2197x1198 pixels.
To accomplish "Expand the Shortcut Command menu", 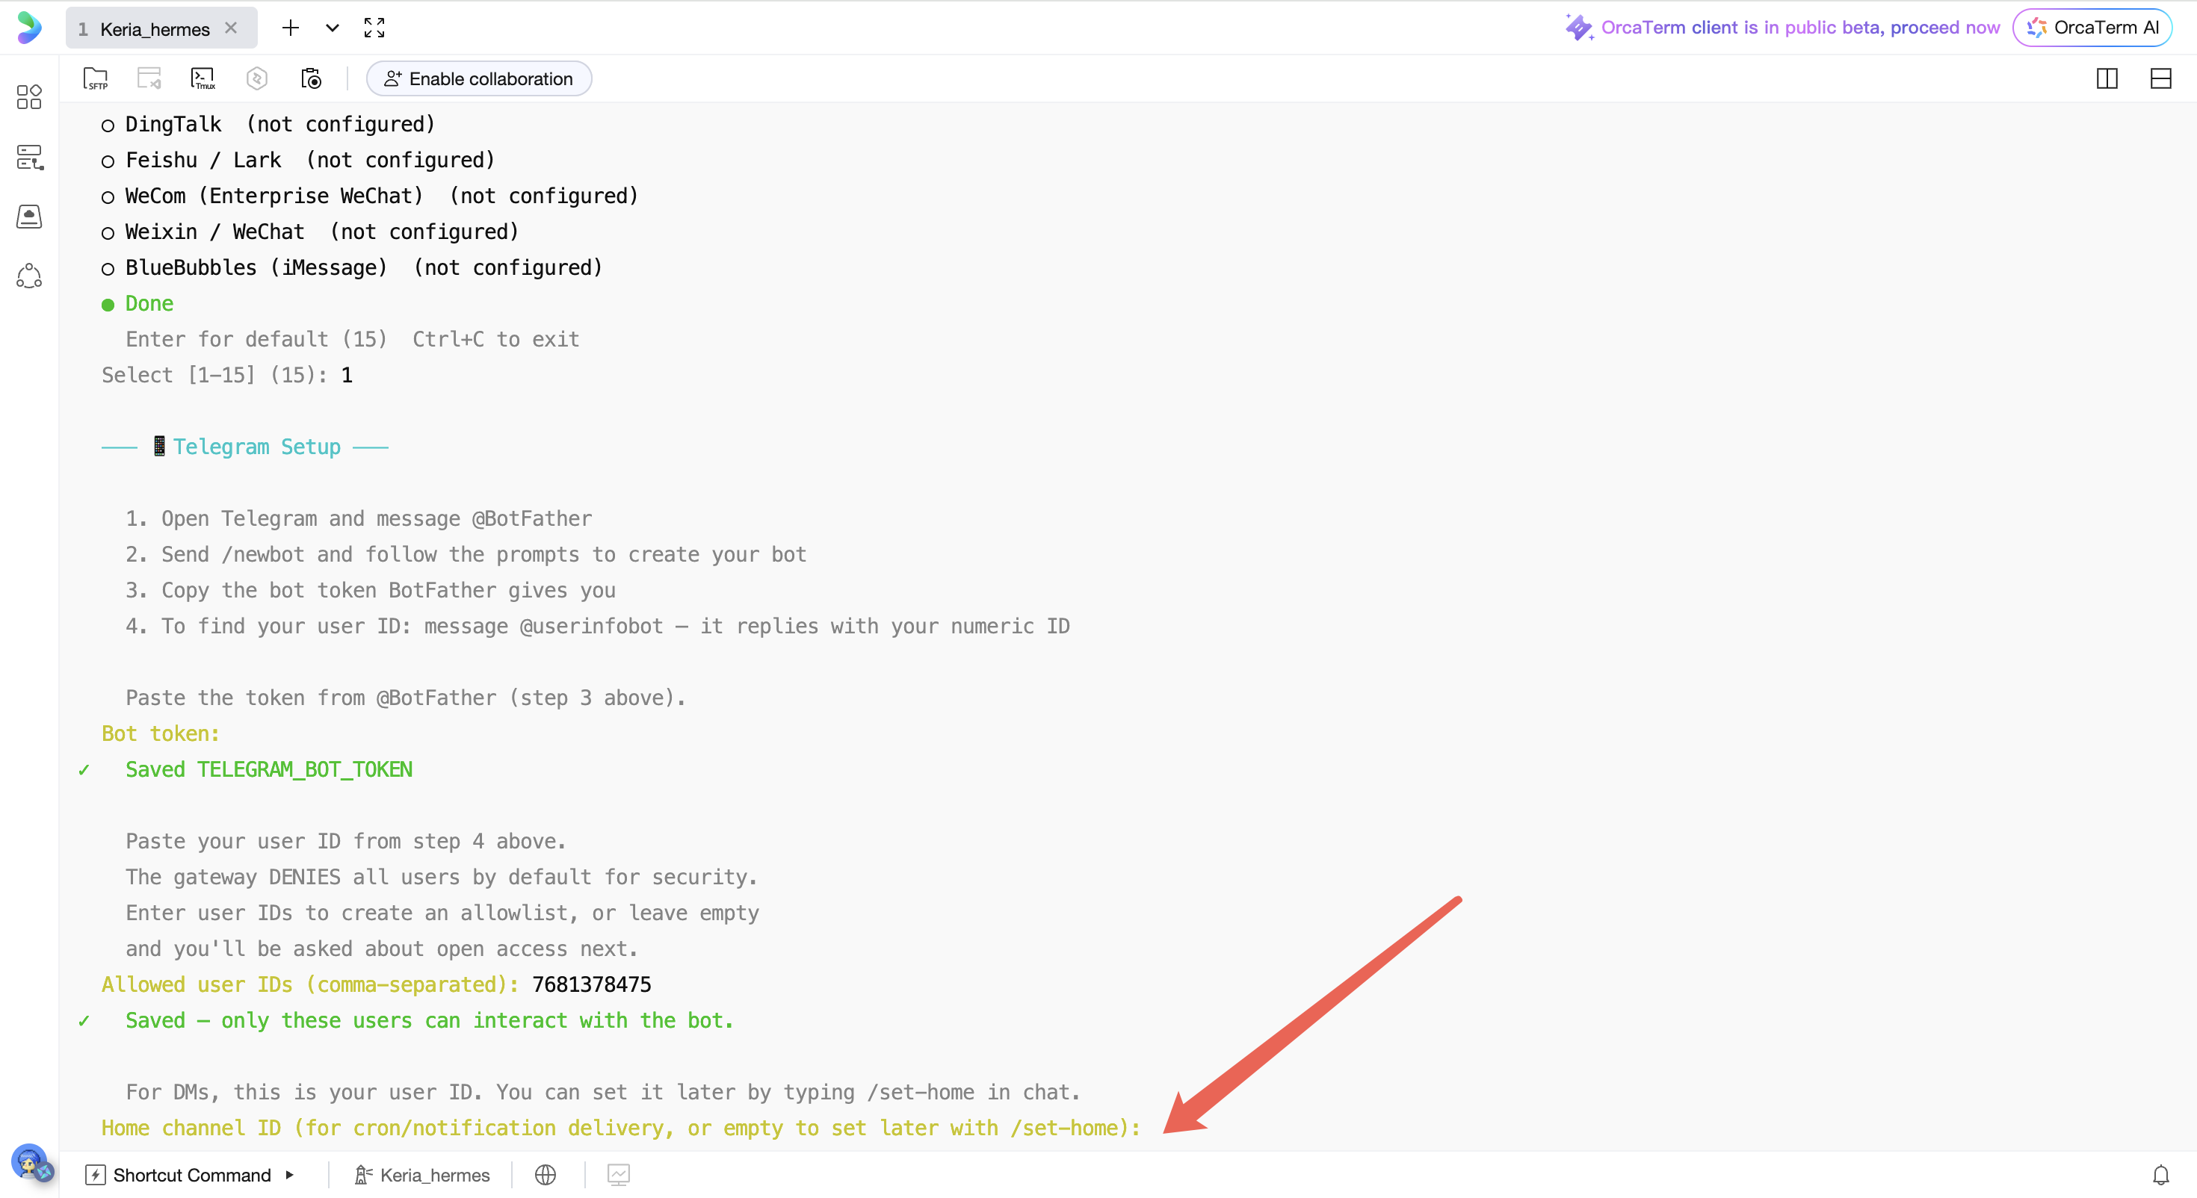I will (x=191, y=1174).
